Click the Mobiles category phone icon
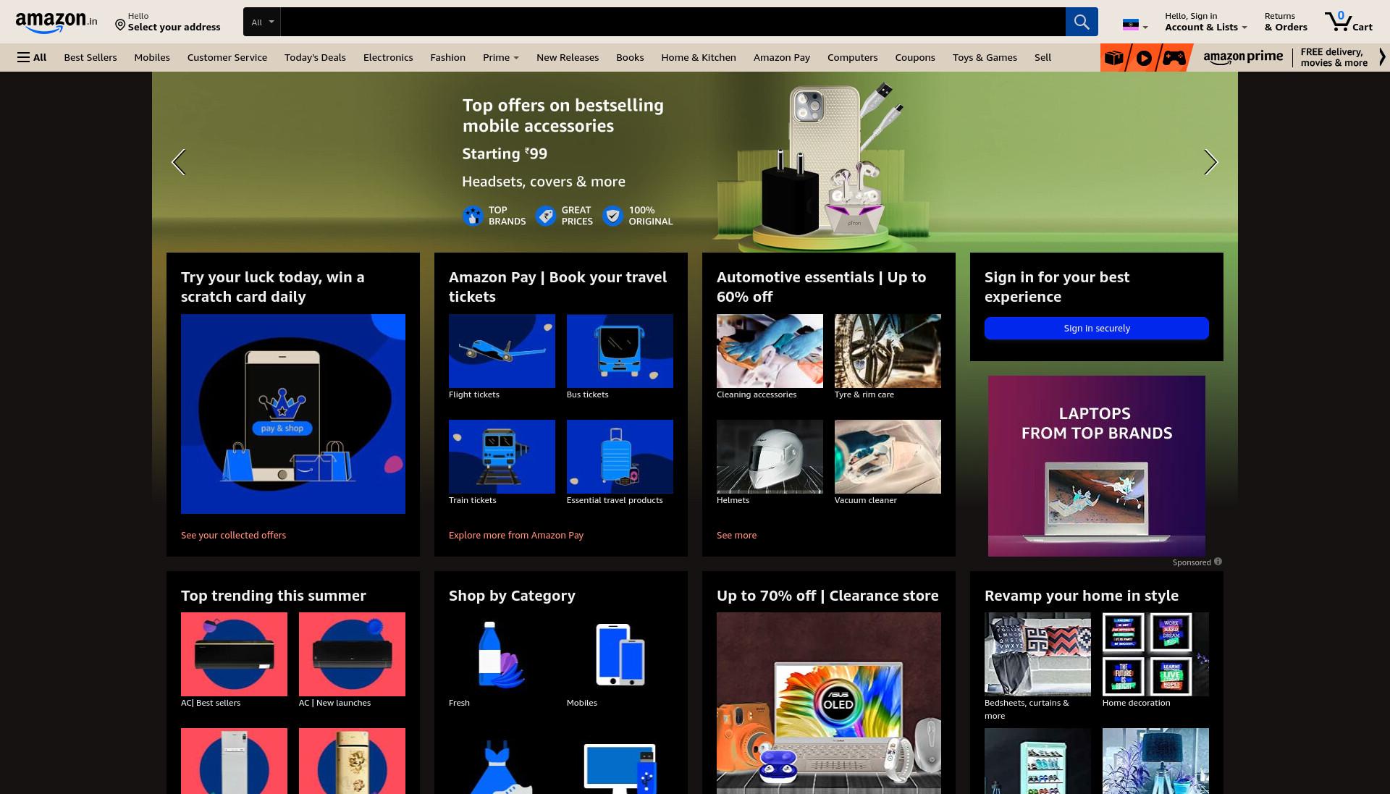The height and width of the screenshot is (794, 1390). (x=620, y=654)
